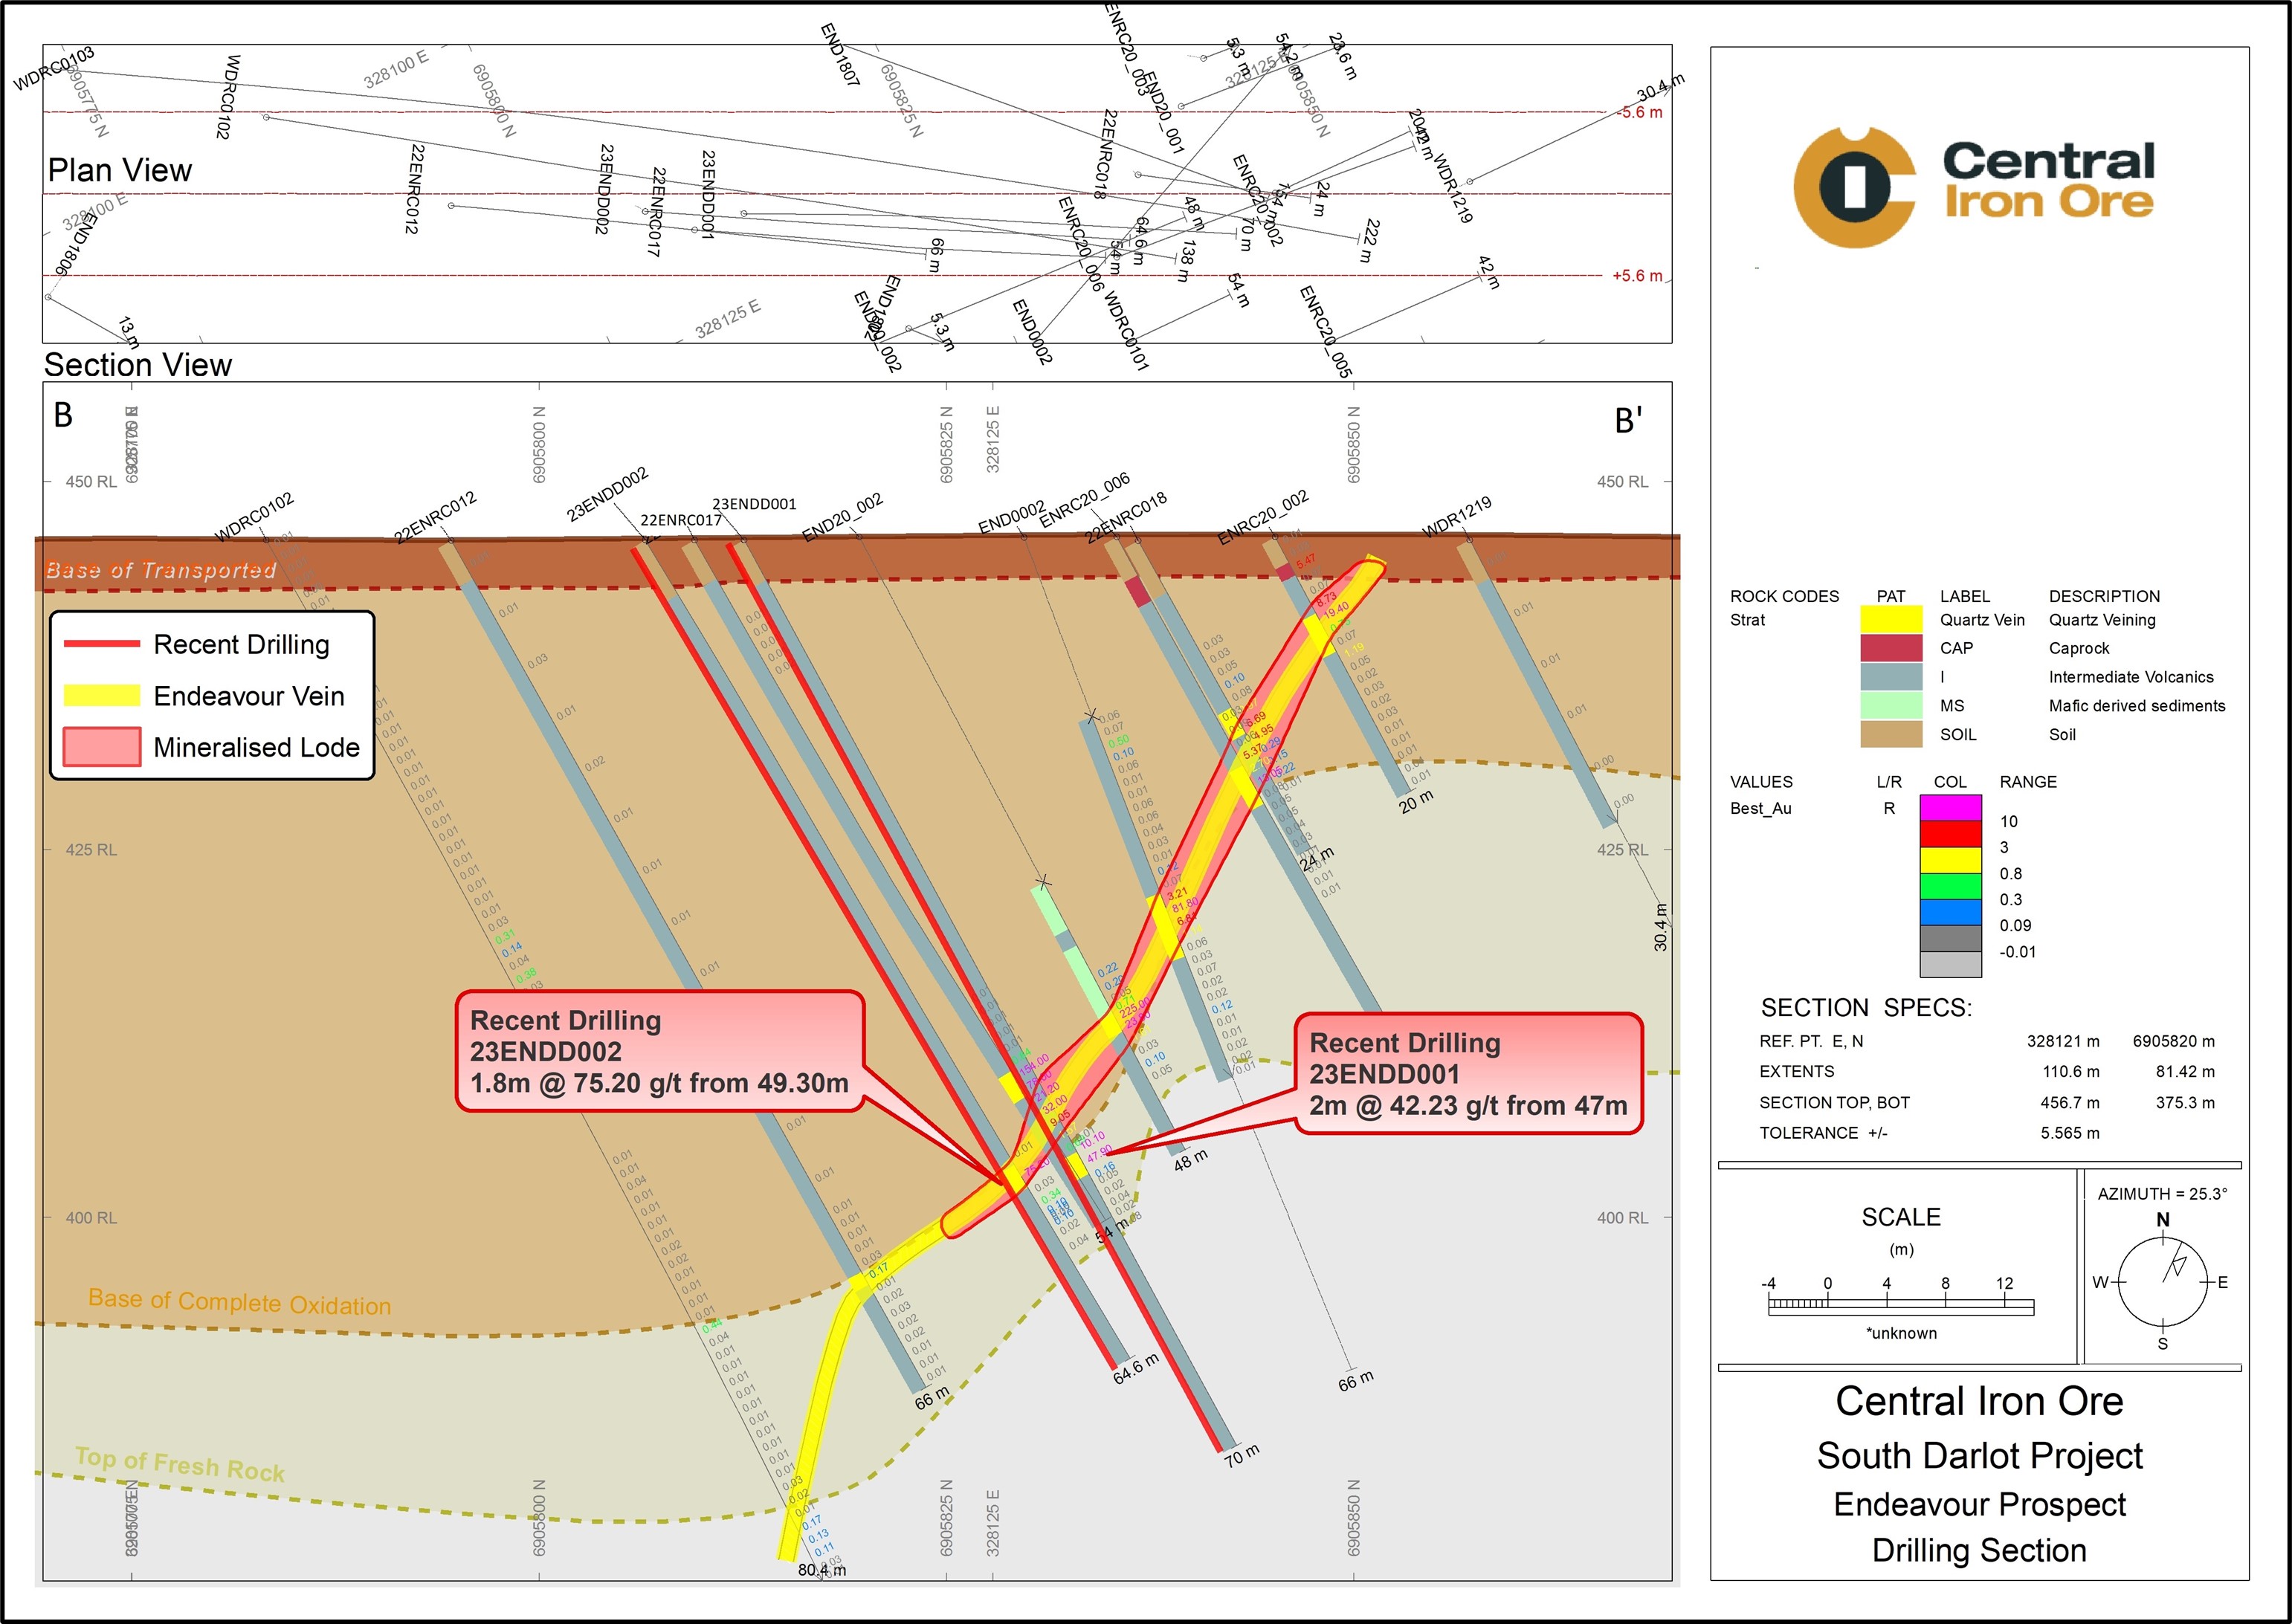This screenshot has height=1624, width=2292.
Task: Click the 'Base of Complete Oxidation' label
Action: [x=240, y=1302]
